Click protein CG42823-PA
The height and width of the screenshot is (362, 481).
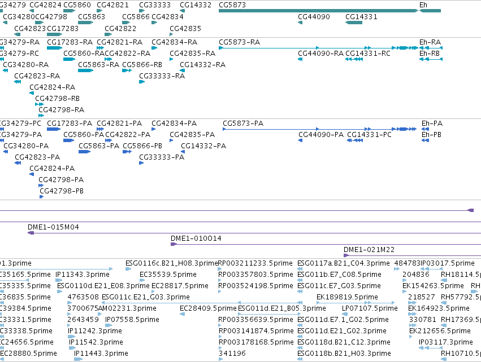tap(18, 163)
